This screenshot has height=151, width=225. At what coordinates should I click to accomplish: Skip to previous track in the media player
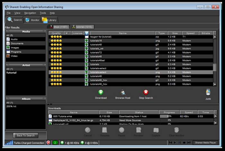[170, 143]
